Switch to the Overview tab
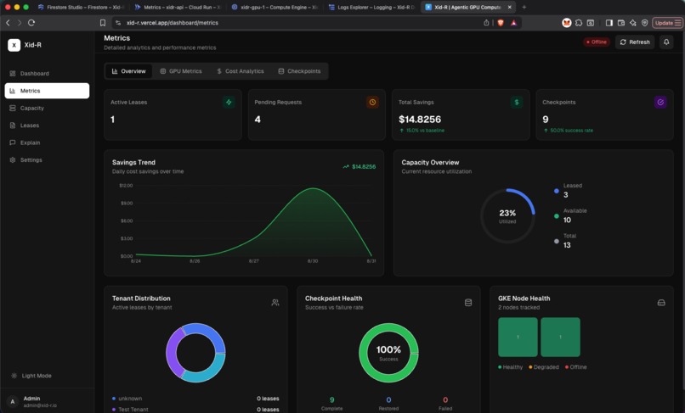Image resolution: width=685 pixels, height=413 pixels. point(128,71)
